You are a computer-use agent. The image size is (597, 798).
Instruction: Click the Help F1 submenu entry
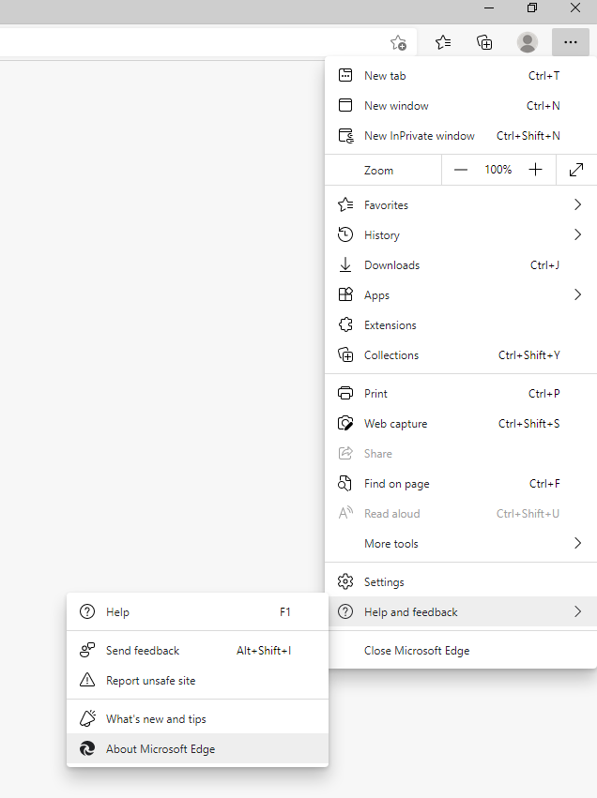point(198,611)
